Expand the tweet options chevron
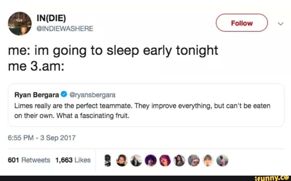The image size is (291, 181). point(280,24)
